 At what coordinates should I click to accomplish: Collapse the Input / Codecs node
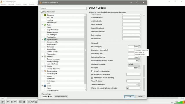[x=42, y=39]
